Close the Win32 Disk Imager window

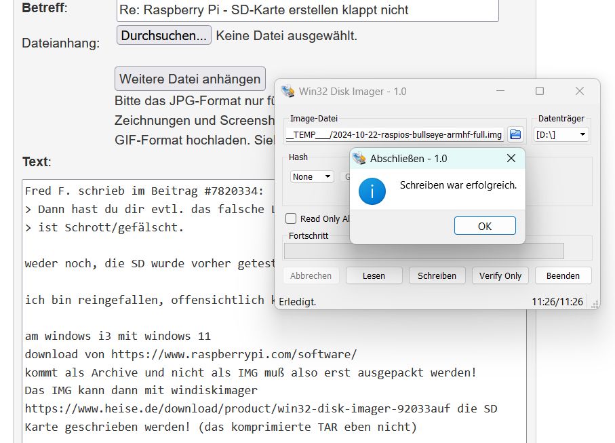click(580, 91)
